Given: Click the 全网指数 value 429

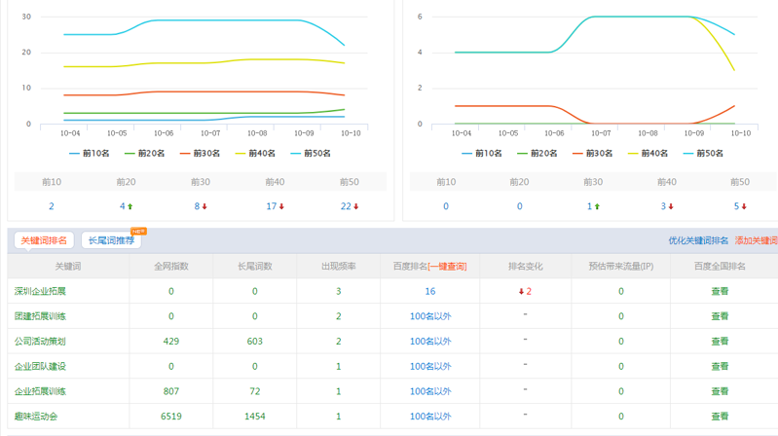Looking at the screenshot, I should click(x=171, y=342).
